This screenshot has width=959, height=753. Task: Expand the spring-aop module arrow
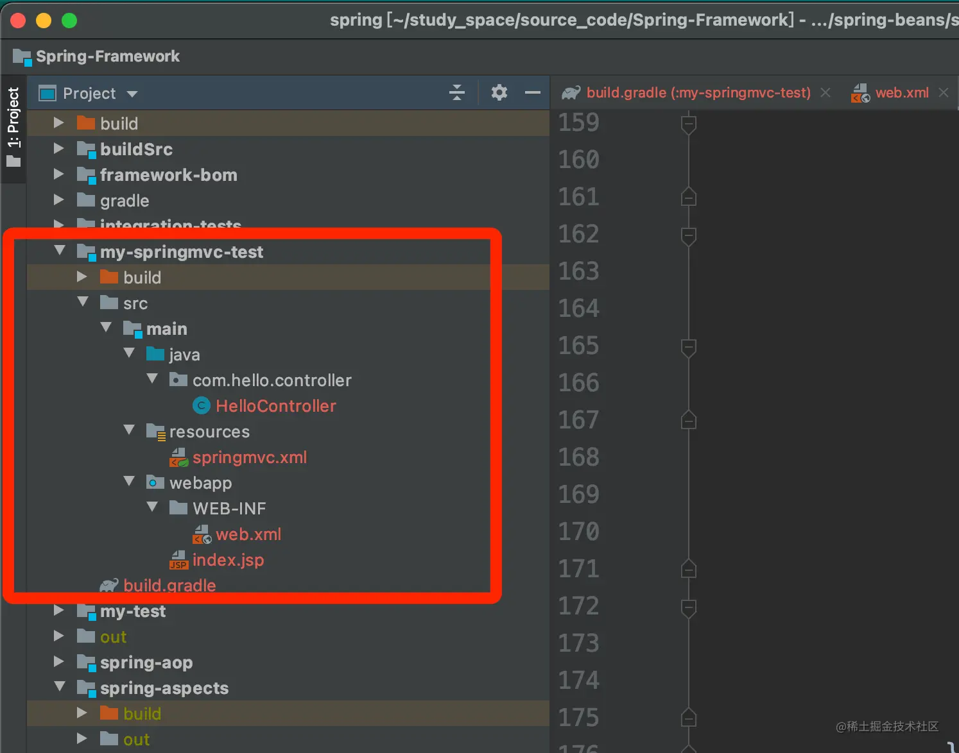(58, 661)
